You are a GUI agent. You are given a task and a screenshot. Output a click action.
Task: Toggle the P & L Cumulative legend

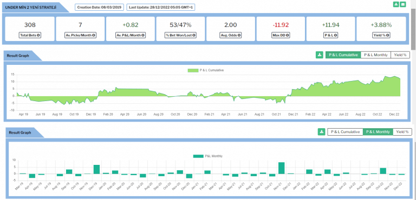coord(206,70)
